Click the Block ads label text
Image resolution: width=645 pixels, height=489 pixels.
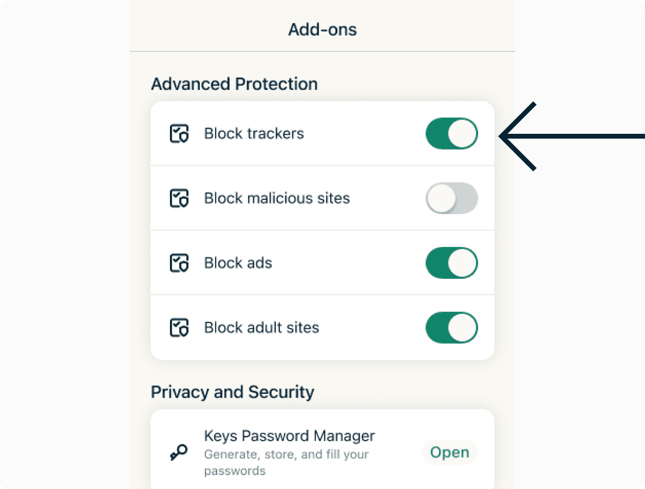(238, 263)
